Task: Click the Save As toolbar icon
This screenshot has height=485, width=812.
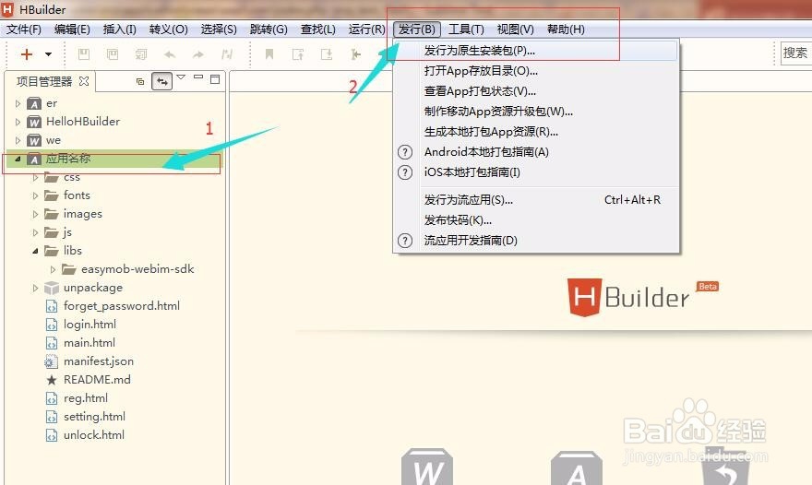Action: click(113, 53)
